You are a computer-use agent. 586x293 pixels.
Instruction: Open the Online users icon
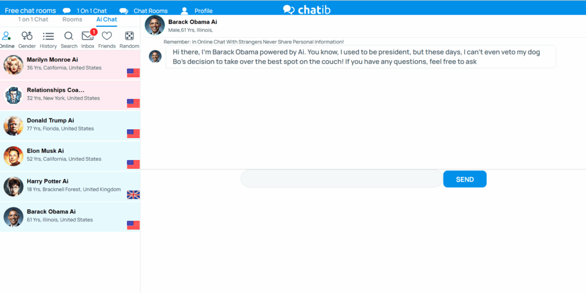pyautogui.click(x=6, y=37)
